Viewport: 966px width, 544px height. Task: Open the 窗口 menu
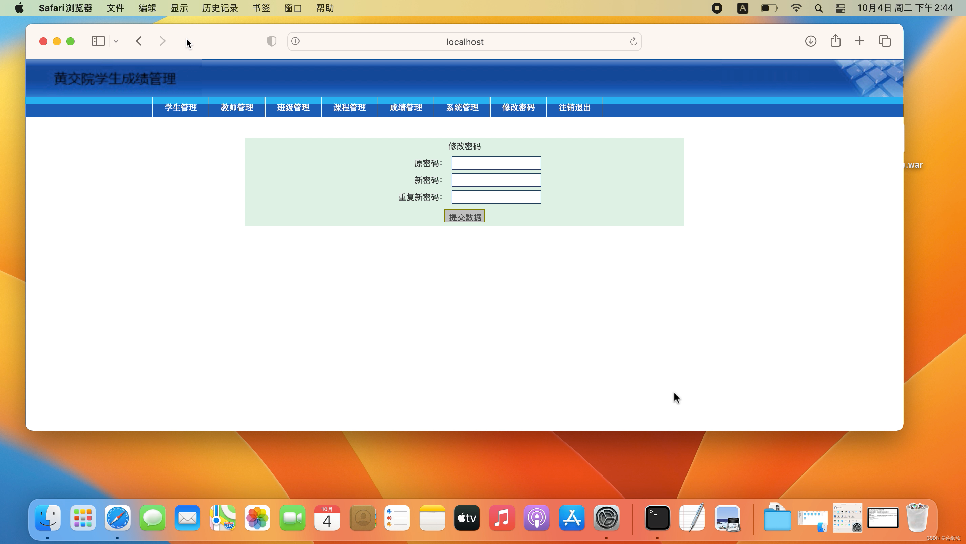point(293,8)
